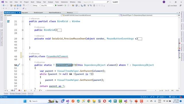
Task: Expand DataGrid_PreviewMouseDown method at line 29
Action: click(x=23, y=39)
